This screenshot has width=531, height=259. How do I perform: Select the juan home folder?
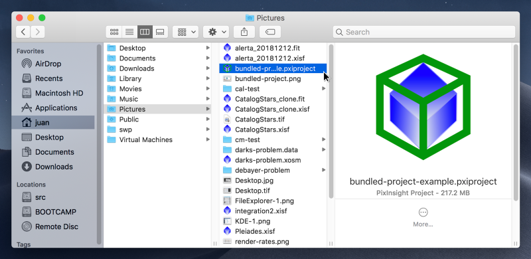[x=53, y=122]
